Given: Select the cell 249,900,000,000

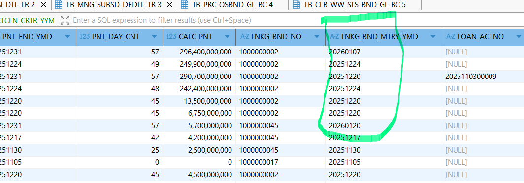Looking at the screenshot, I should tap(199, 64).
